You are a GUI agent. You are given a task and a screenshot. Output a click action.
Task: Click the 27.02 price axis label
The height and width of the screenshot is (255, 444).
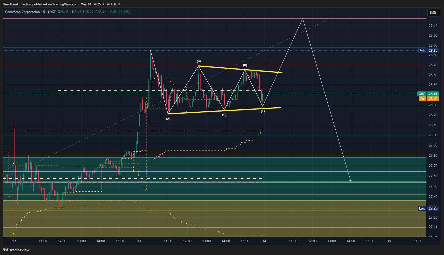433,236
